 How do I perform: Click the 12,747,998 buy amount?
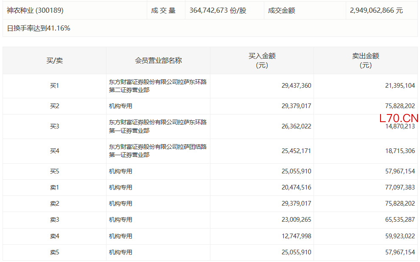[x=296, y=236]
